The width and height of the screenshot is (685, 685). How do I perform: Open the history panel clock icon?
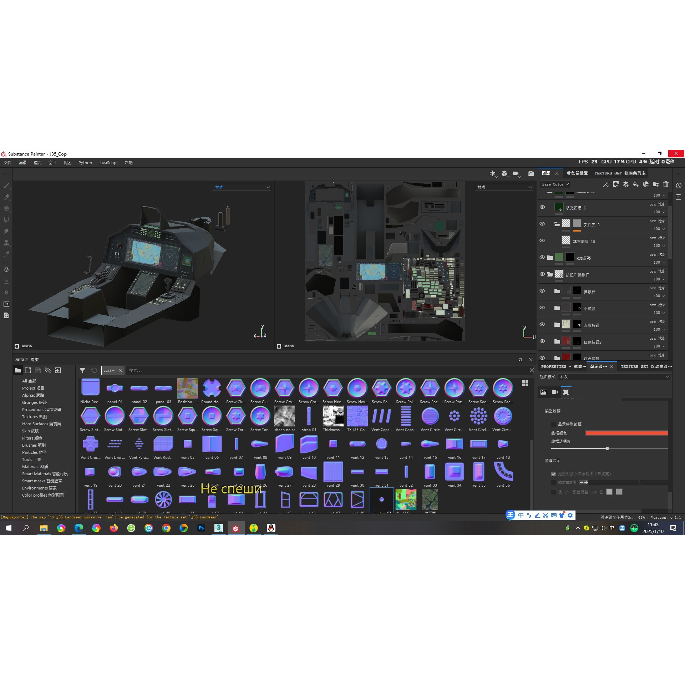coord(679,186)
